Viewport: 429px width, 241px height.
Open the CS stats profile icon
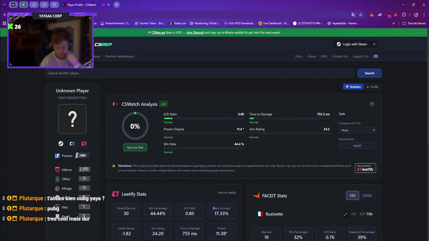coord(72,144)
